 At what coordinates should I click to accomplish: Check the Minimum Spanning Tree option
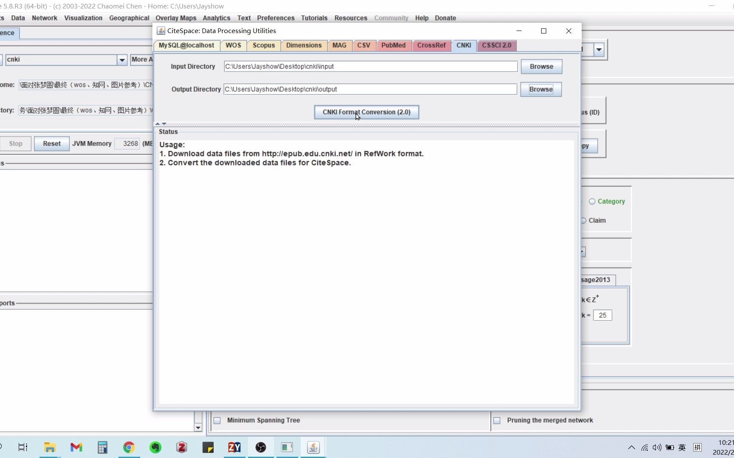(217, 420)
